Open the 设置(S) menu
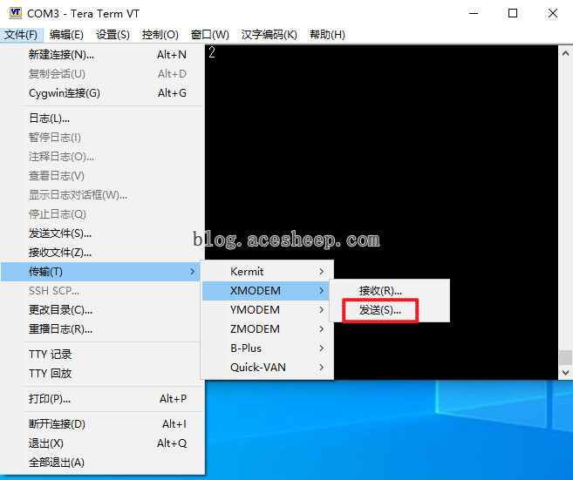Image resolution: width=573 pixels, height=480 pixels. (113, 35)
